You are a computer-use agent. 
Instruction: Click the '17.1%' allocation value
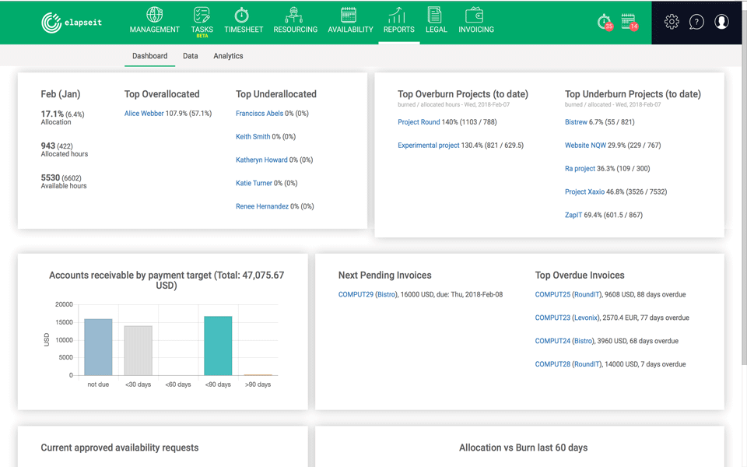coord(52,114)
